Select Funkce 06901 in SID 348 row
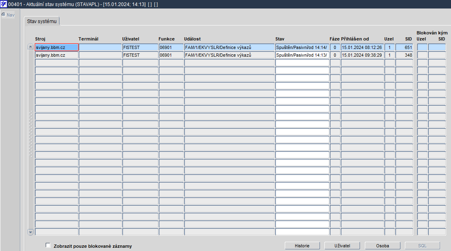The width and height of the screenshot is (451, 251). 171,55
